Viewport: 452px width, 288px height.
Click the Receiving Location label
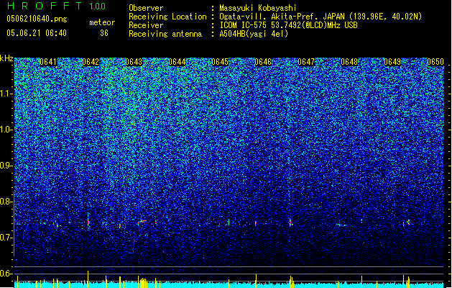167,17
